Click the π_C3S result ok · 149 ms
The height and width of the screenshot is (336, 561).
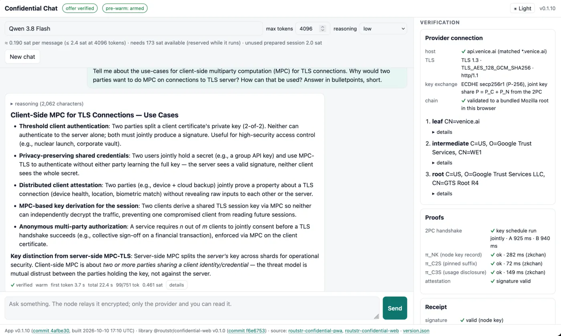click(518, 272)
